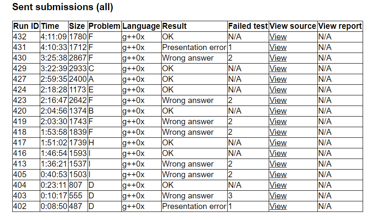
Task: View source of run 405
Action: click(x=278, y=175)
